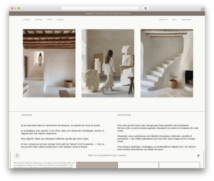Open photo of woman climbing the staircase
Viewport: 214px width, 181px height.
click(x=49, y=63)
